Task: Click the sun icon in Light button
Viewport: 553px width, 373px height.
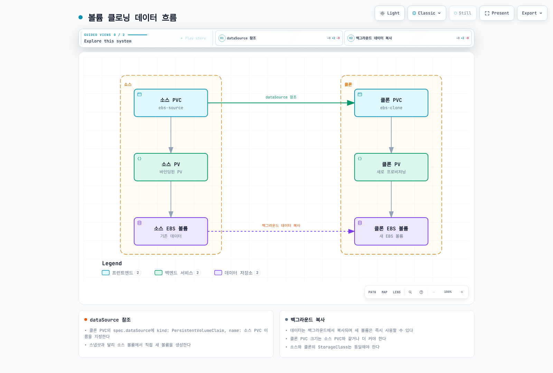Action: pyautogui.click(x=382, y=13)
